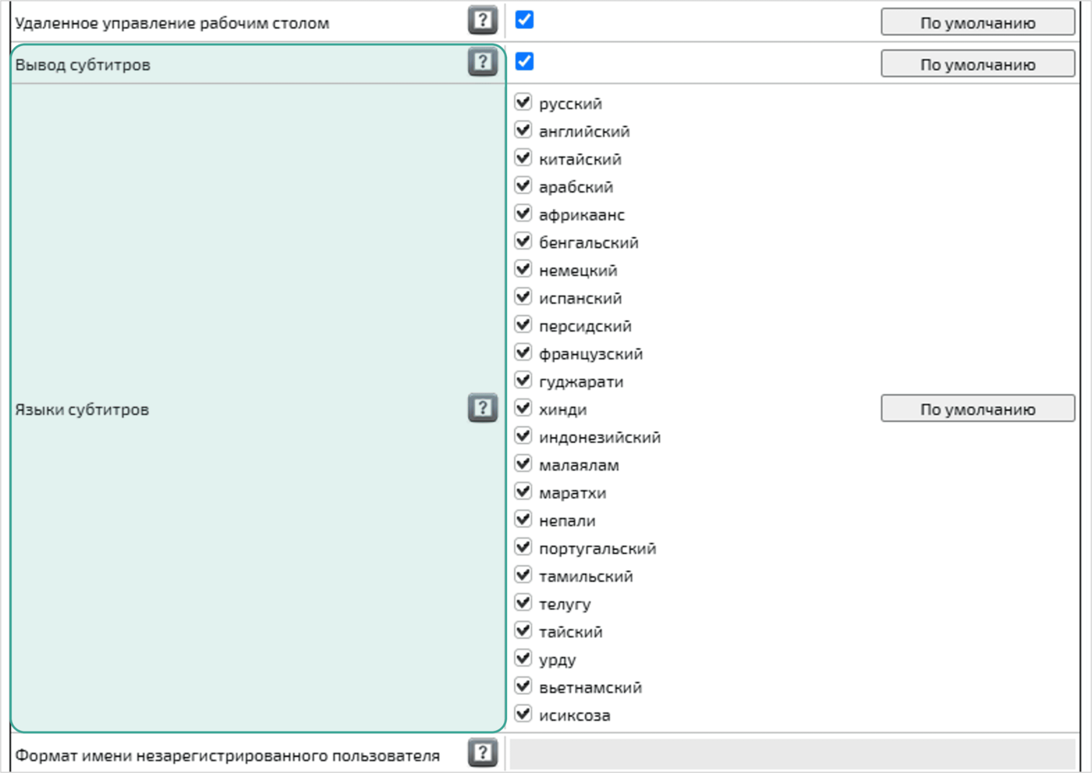
Task: Open help icon for Вывод субтитров
Action: coord(483,62)
